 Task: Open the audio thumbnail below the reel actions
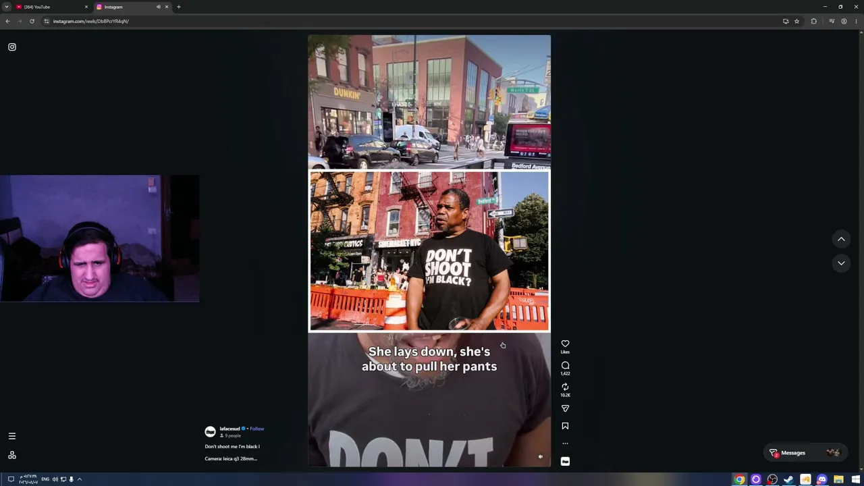pos(565,461)
